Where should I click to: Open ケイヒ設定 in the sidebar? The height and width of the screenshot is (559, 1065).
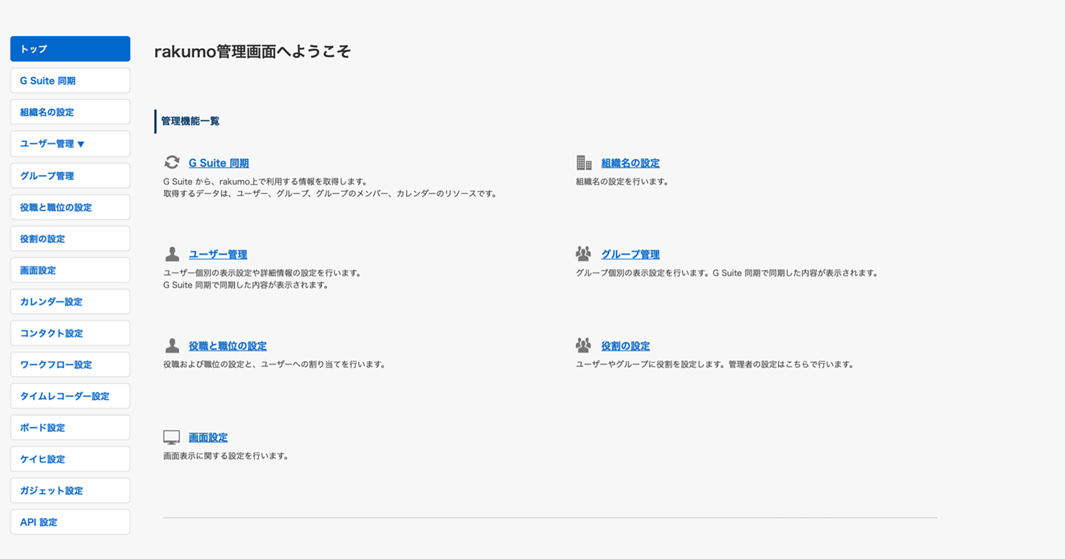tap(70, 458)
